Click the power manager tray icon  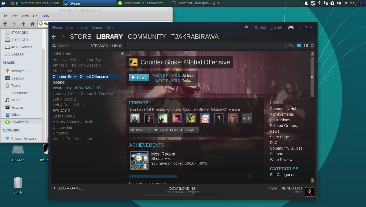coord(332,3)
